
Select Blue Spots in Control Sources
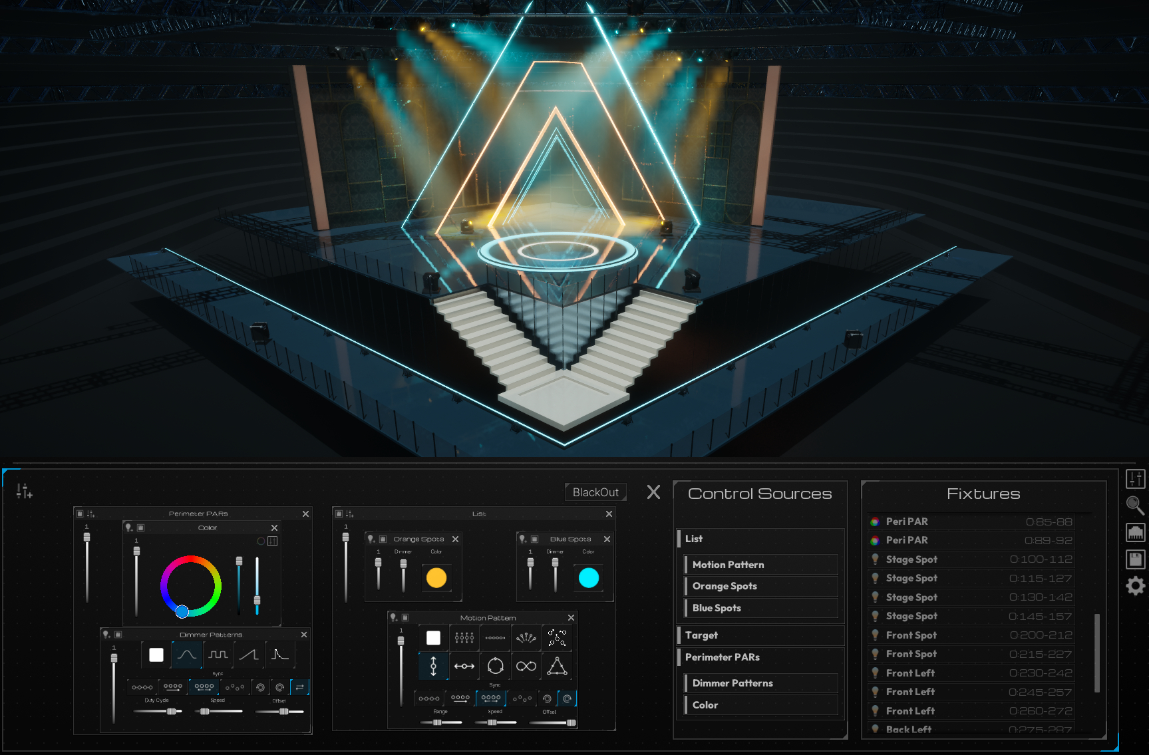(x=760, y=608)
